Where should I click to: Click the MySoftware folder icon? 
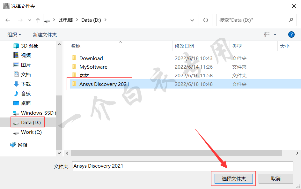[74, 67]
